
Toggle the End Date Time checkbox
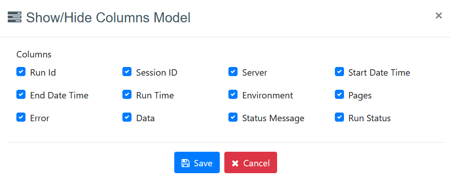point(20,95)
